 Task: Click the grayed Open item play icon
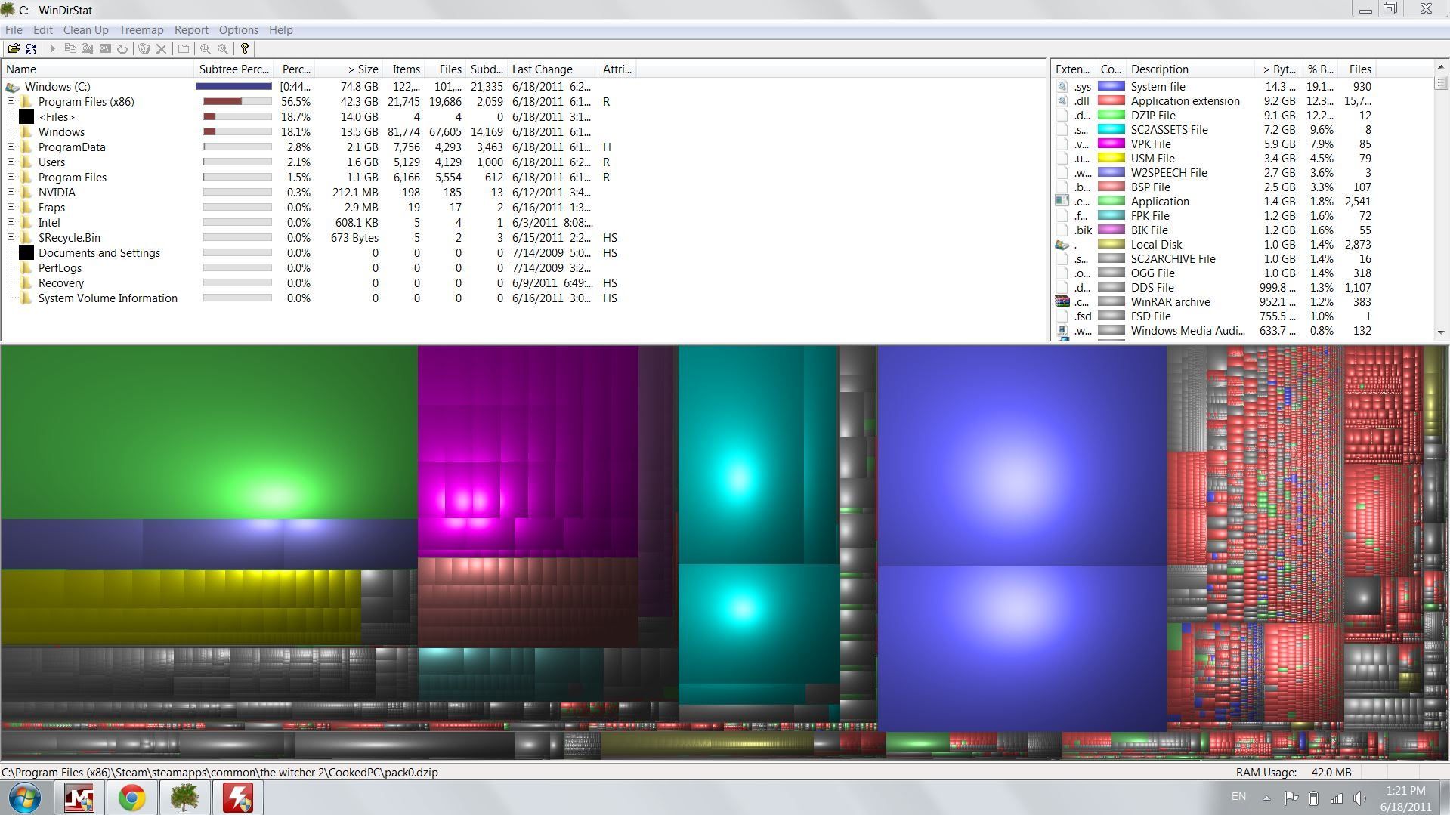[52, 48]
